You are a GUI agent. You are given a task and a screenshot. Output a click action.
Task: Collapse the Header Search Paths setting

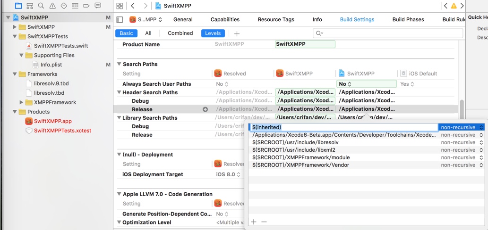point(119,92)
